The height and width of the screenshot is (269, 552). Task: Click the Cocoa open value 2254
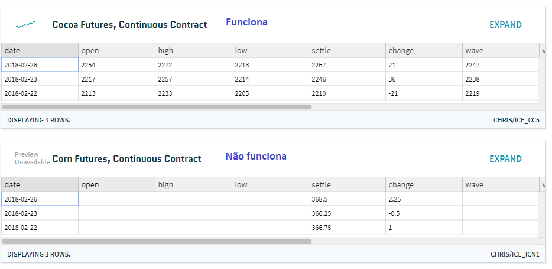[x=116, y=65]
